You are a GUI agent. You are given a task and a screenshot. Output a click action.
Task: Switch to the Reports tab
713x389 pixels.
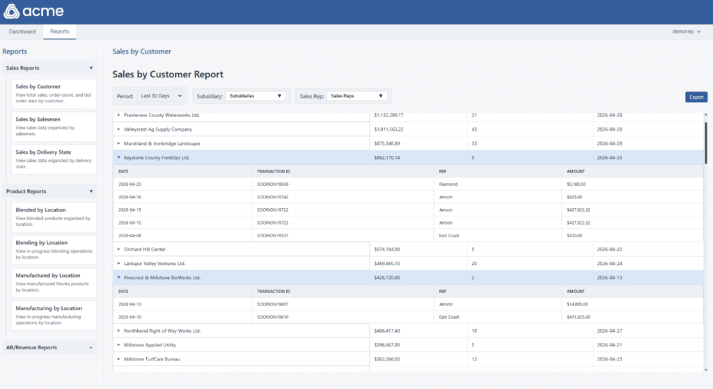pos(60,31)
